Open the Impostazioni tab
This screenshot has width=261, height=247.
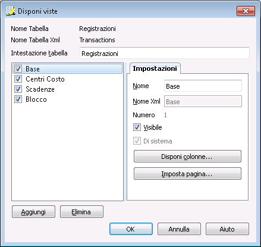coord(155,68)
